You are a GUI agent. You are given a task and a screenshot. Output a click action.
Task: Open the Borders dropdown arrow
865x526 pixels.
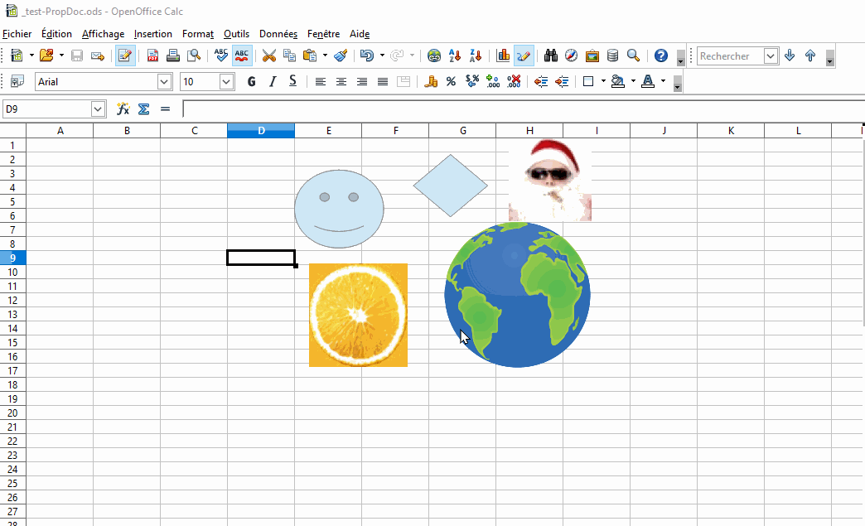603,82
